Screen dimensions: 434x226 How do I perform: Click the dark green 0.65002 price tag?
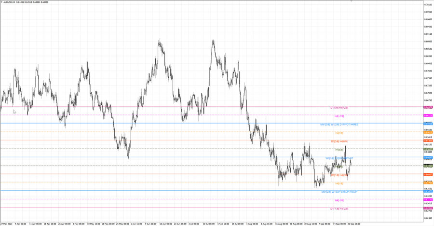click(428, 149)
